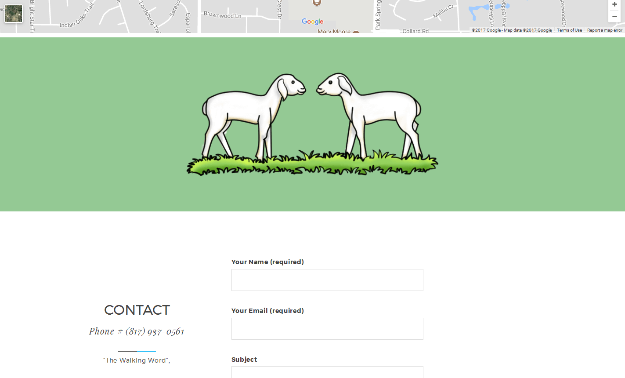
Task: Focus the Subject input field
Action: point(327,372)
